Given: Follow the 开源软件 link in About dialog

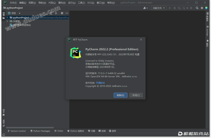Looking at the screenshot, I should click(x=100, y=83).
